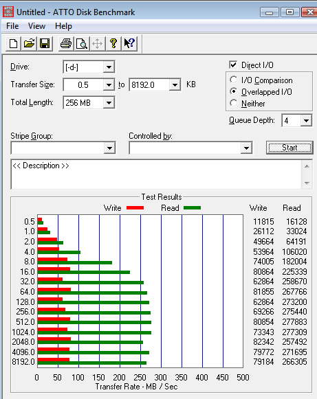Image resolution: width=317 pixels, height=399 pixels.
Task: Save results with the floppy disk icon
Action: pos(45,43)
